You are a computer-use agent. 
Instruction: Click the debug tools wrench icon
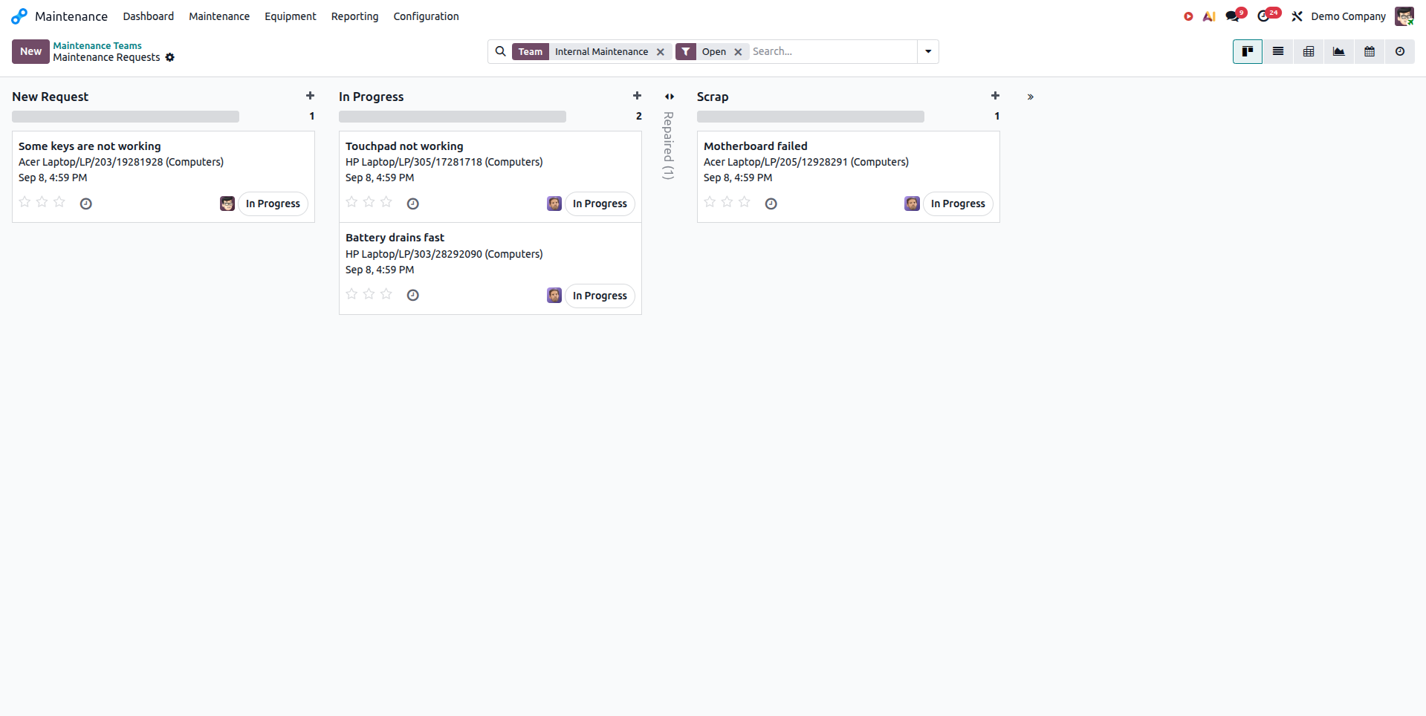[1297, 16]
